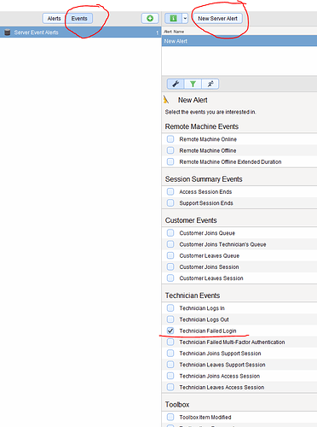Enable Customer Joins Session checkbox
This screenshot has height=427, width=317.
pyautogui.click(x=170, y=266)
